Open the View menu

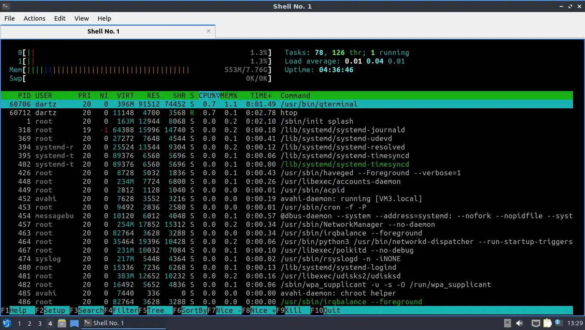[81, 18]
